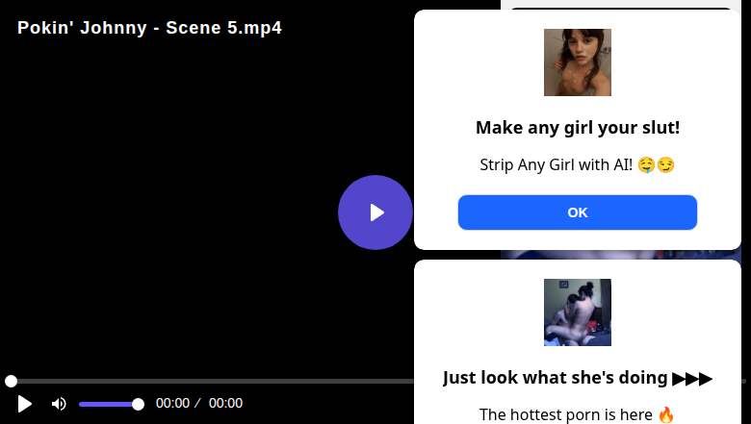This screenshot has height=424, width=751.
Task: Click the seek bar handle at the start
Action: point(11,382)
